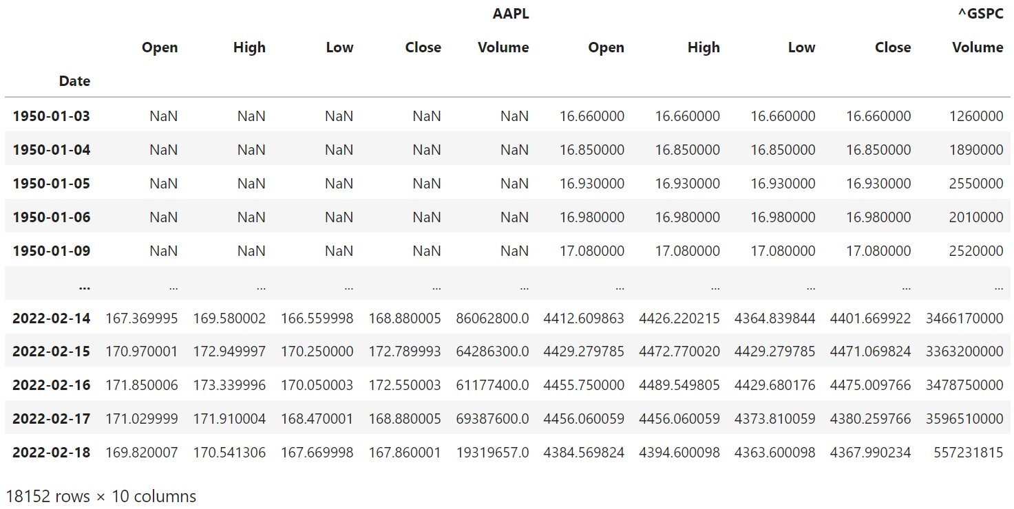
Task: Click the cell value 4472.770020
Action: coord(679,351)
